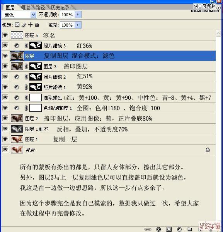Switch to 历史记录 tab

[x=60, y=7]
